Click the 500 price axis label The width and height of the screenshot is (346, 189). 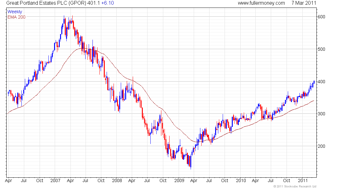coord(321,49)
